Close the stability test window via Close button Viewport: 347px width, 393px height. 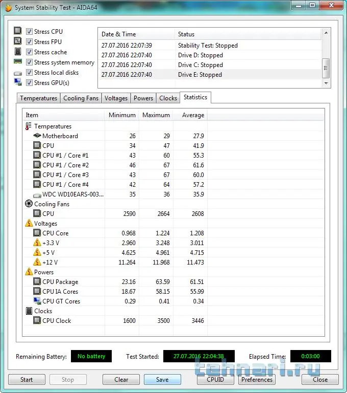(x=320, y=380)
